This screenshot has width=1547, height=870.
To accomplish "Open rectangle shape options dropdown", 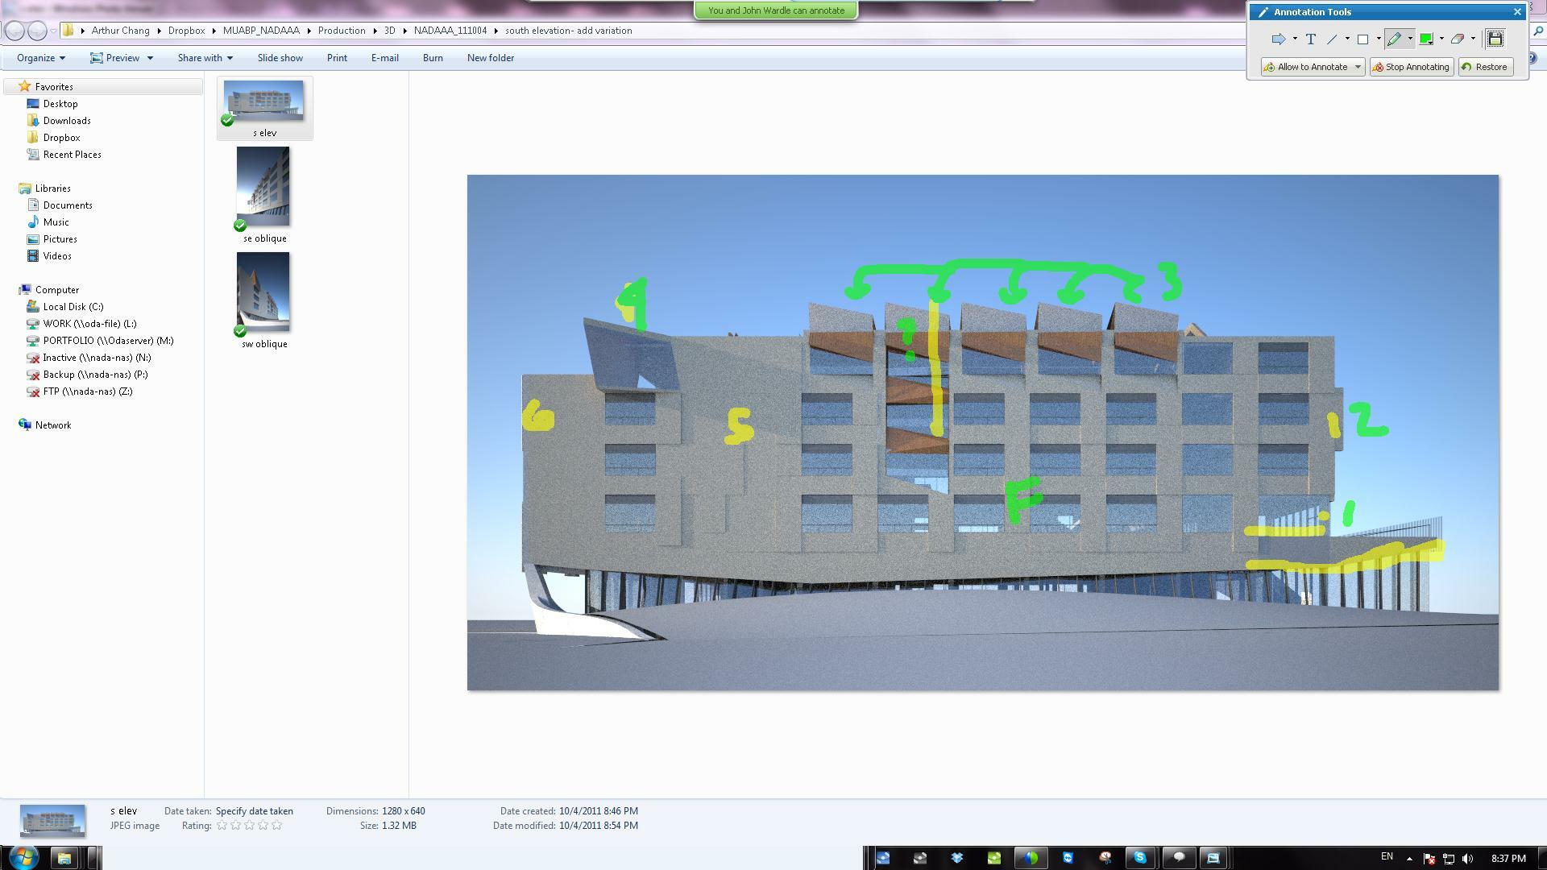I will (1379, 39).
